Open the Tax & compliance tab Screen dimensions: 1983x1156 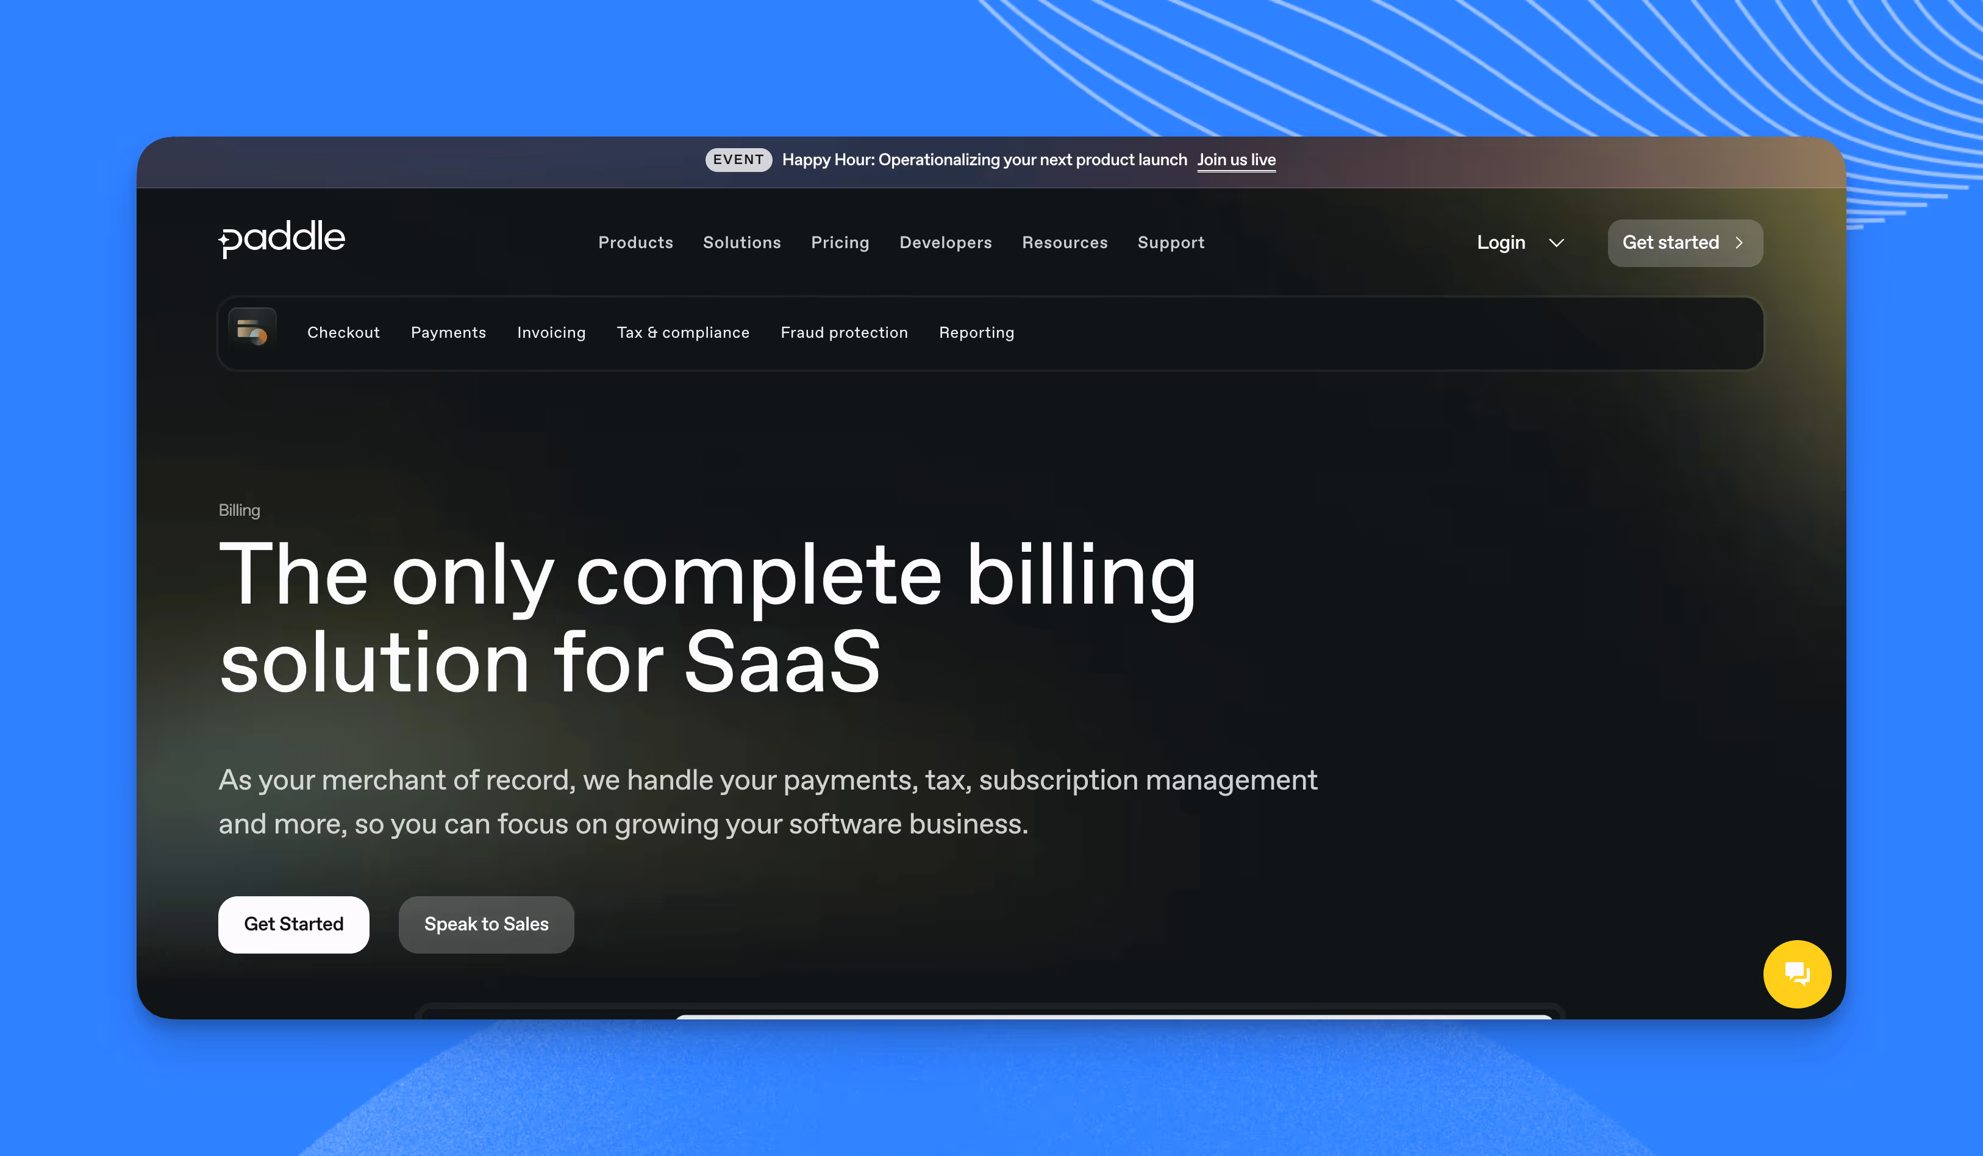click(682, 333)
